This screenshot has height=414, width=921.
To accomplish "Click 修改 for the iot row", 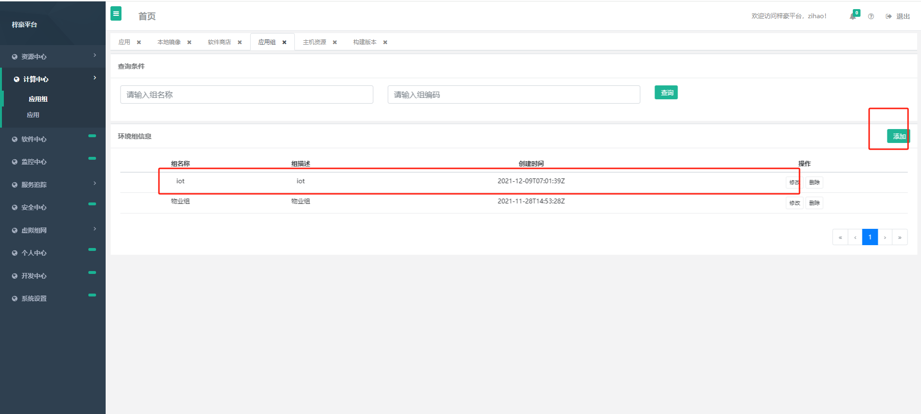I will pos(795,183).
